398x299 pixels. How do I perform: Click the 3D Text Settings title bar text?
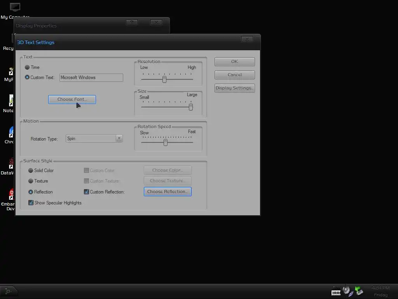pos(35,42)
